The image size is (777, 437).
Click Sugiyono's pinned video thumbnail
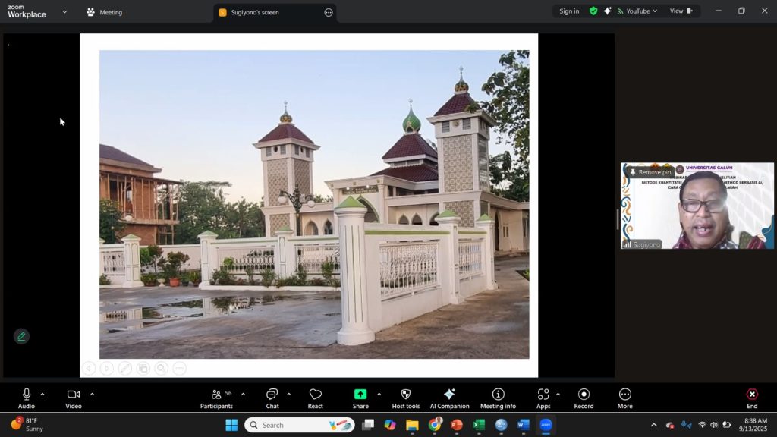click(x=697, y=206)
